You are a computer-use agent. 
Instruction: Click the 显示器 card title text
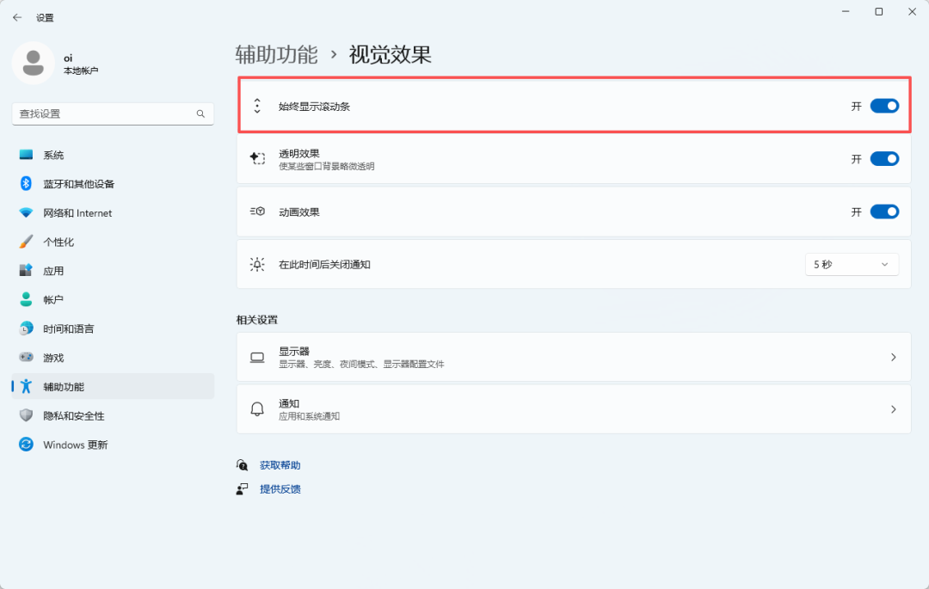pyautogui.click(x=294, y=351)
